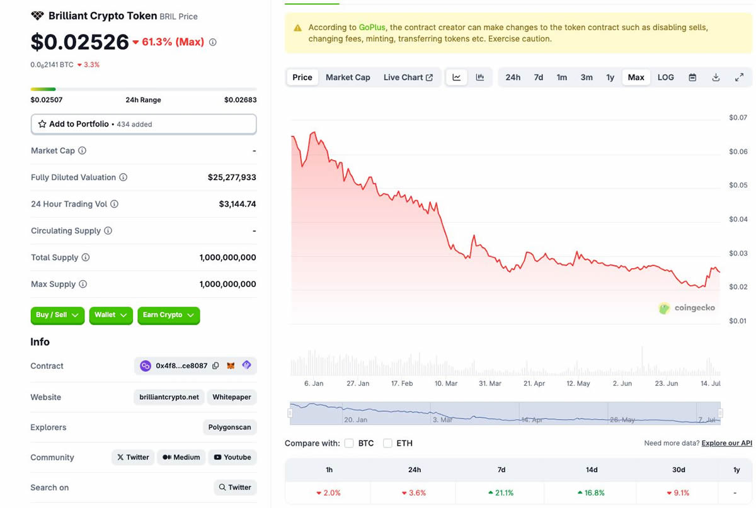Expand chart to fullscreen

click(739, 77)
